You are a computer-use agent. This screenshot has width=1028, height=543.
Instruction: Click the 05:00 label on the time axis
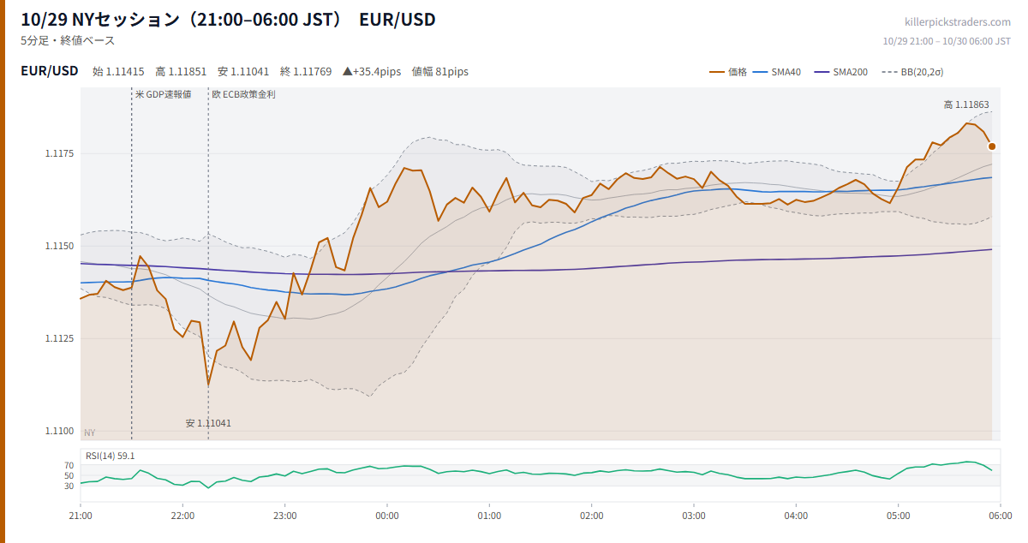pyautogui.click(x=899, y=516)
